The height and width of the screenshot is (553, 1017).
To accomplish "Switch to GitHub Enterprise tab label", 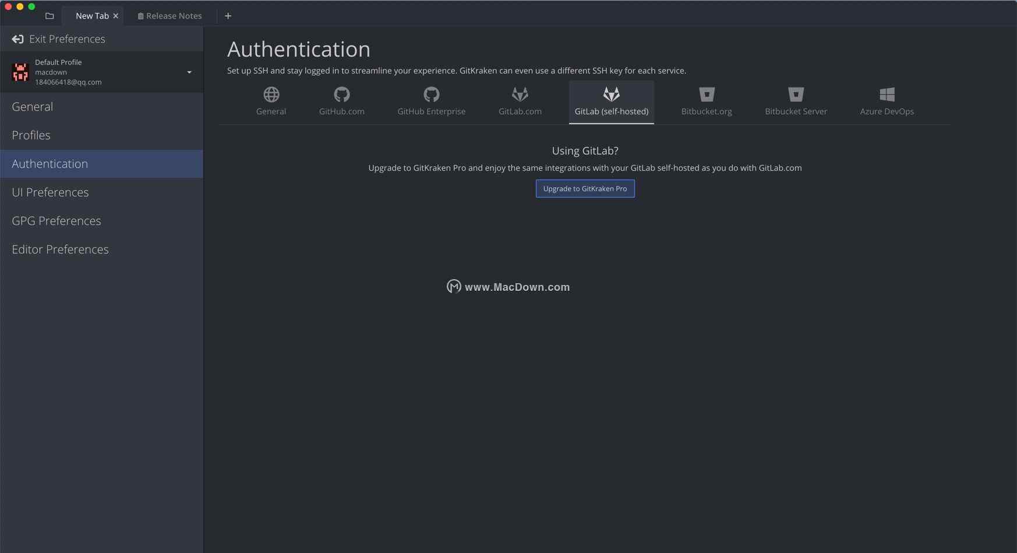I will [432, 111].
